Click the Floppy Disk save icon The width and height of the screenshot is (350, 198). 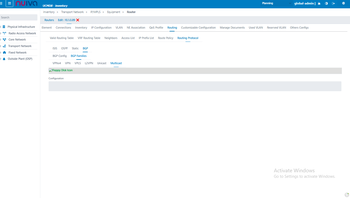(61, 70)
